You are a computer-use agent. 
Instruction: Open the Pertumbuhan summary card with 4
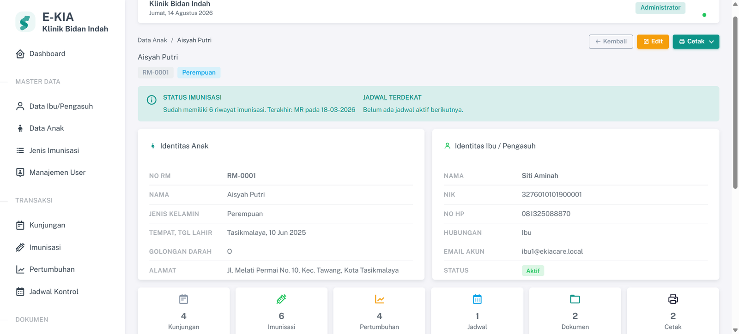[379, 311]
